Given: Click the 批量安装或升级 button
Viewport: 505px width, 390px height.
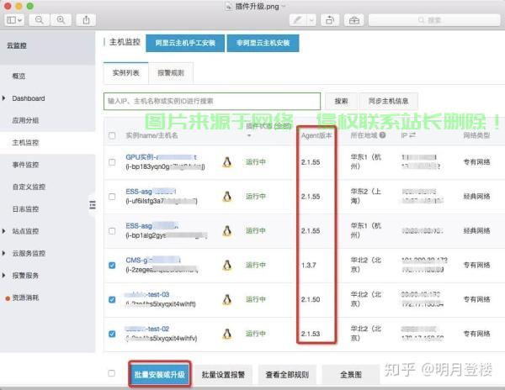Looking at the screenshot, I should click(x=159, y=374).
